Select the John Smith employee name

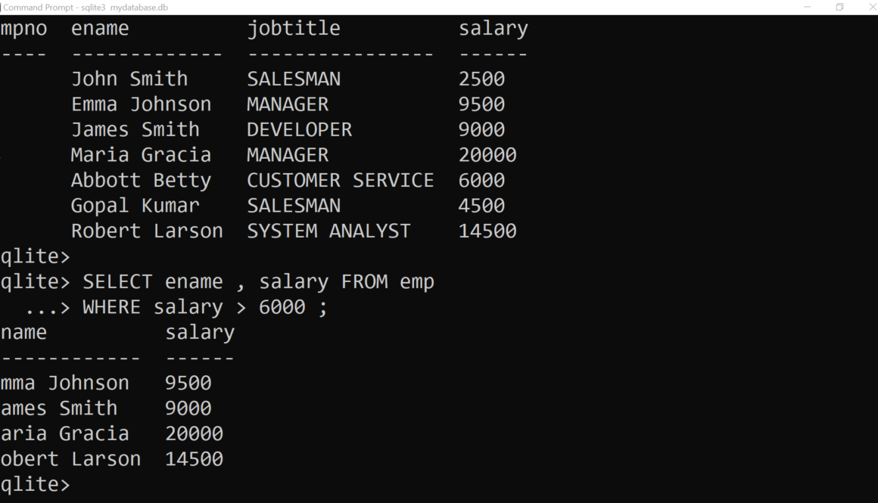(129, 79)
